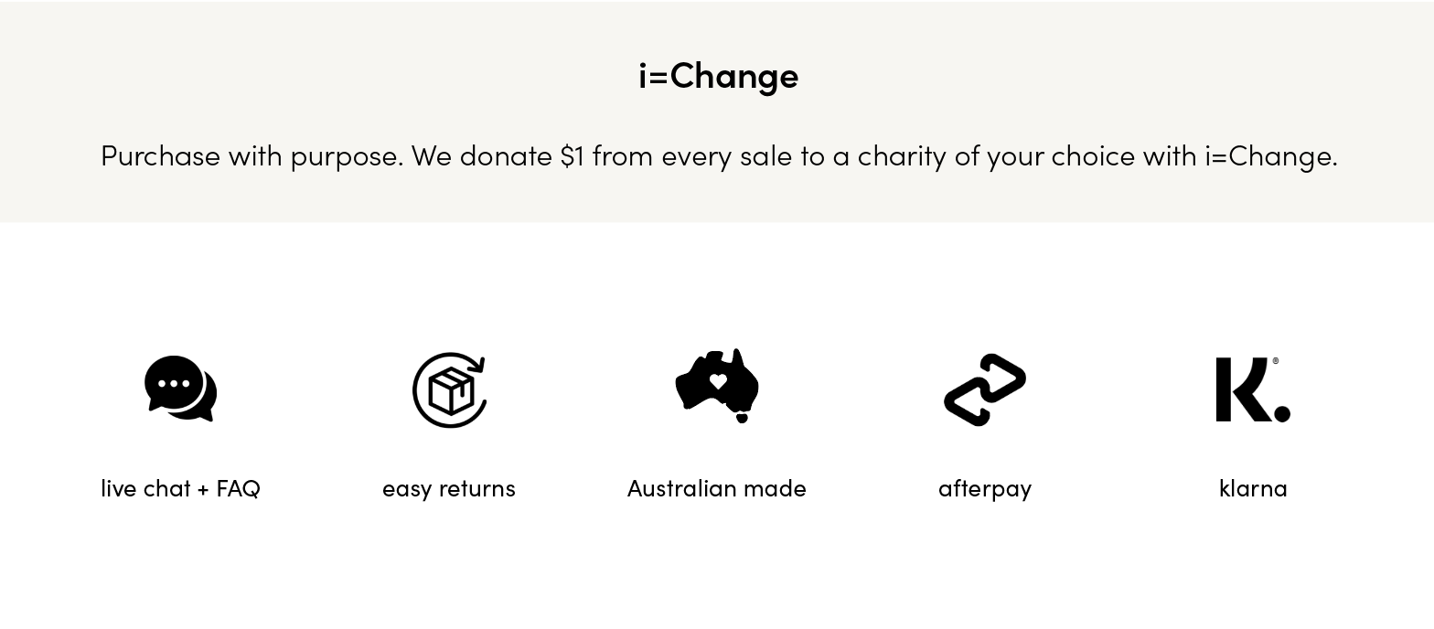Open the klarna text link
Viewport: 1434px width, 629px height.
(1253, 488)
